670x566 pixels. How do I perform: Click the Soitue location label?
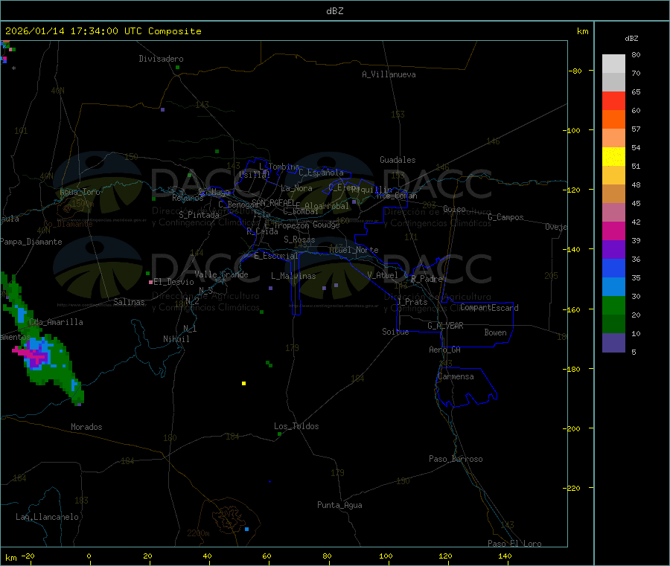(395, 332)
